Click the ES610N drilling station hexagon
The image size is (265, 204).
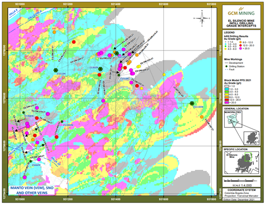click(56, 70)
